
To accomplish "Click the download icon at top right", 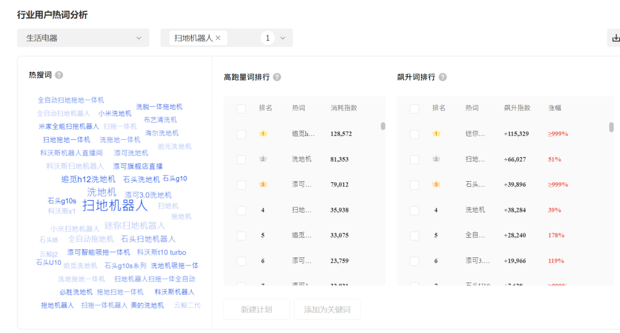I will [615, 38].
